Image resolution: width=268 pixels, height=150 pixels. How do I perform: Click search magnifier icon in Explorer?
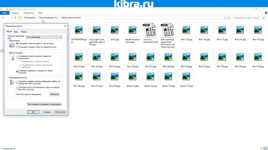[263, 17]
